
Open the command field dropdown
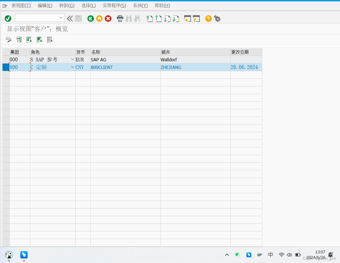61,18
